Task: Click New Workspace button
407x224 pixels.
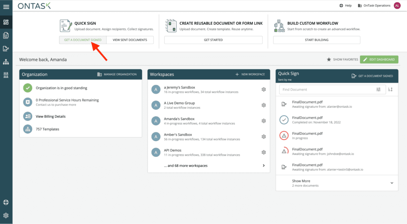Action: tap(250, 74)
